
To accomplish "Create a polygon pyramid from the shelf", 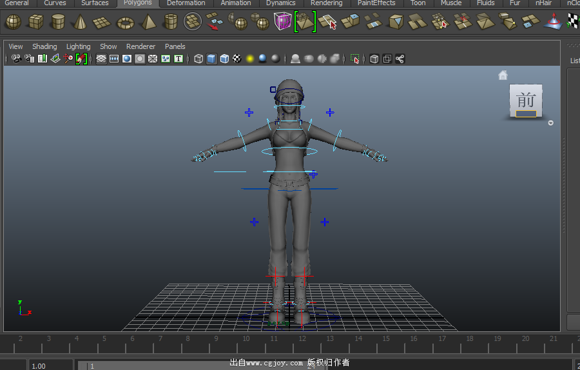I will [149, 21].
